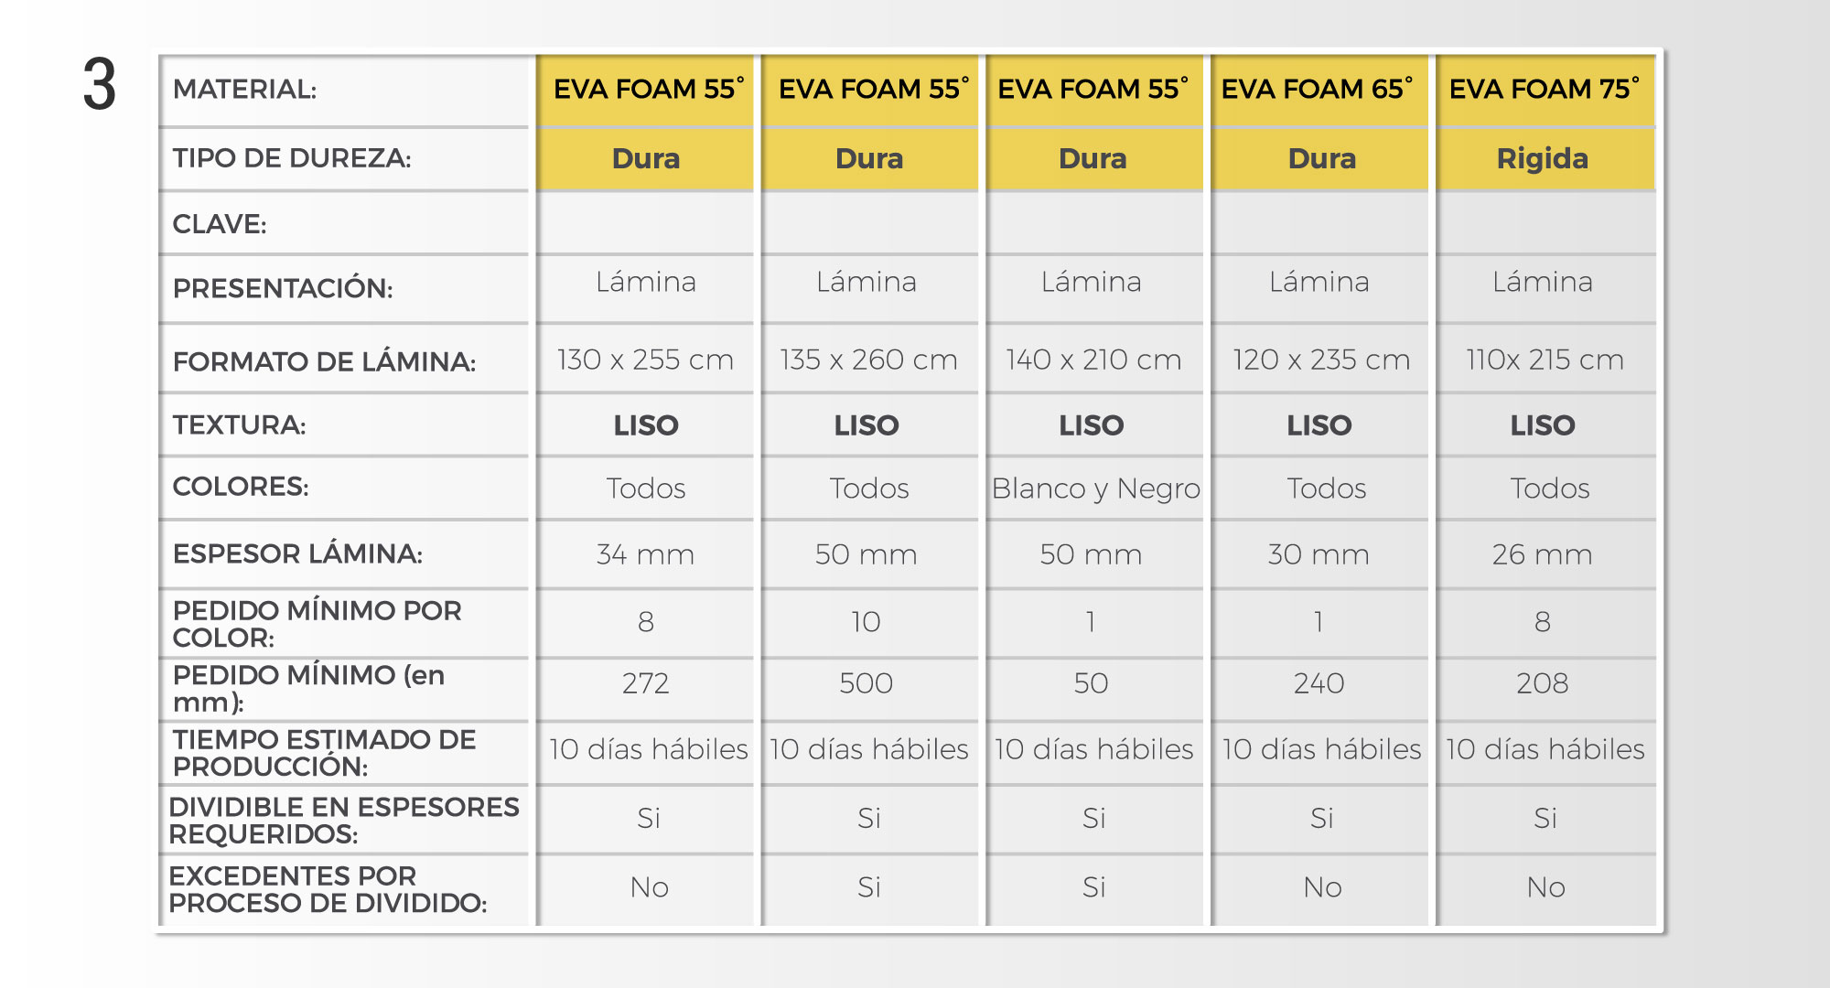The height and width of the screenshot is (988, 1830).
Task: Click the EVA FOAM 65° column header
Action: [1317, 89]
